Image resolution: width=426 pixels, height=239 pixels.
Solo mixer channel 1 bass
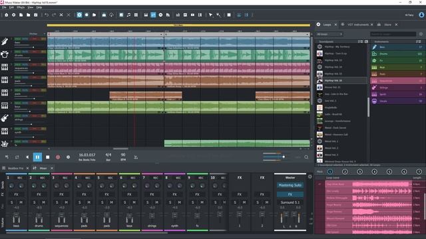[12, 202]
